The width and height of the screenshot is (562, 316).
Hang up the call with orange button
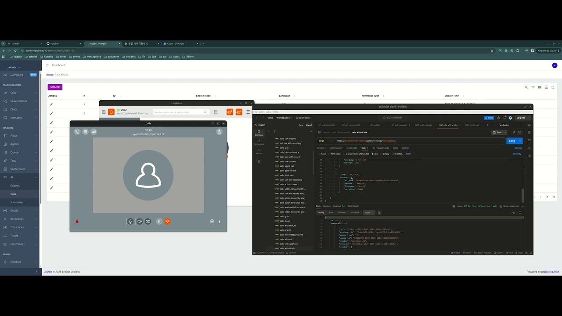167,222
